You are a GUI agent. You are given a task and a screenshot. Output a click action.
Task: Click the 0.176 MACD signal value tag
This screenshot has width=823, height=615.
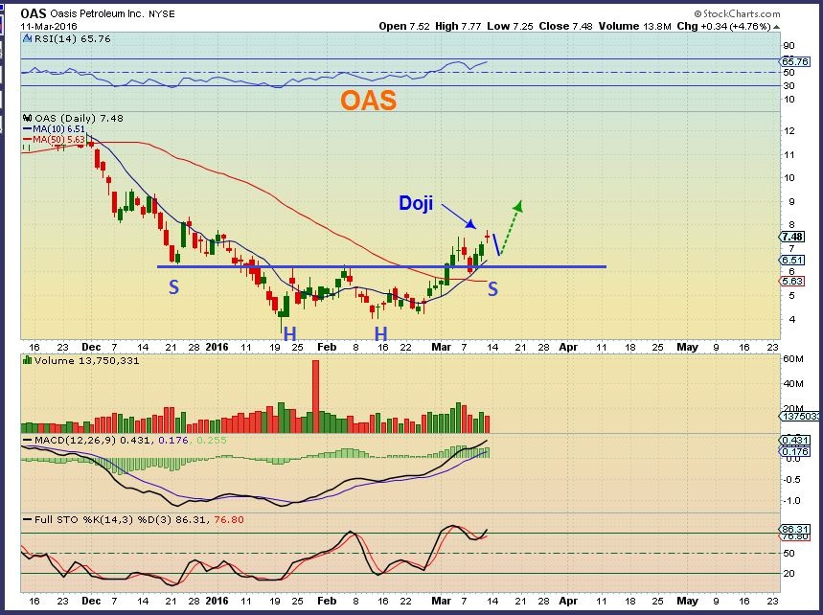794,451
